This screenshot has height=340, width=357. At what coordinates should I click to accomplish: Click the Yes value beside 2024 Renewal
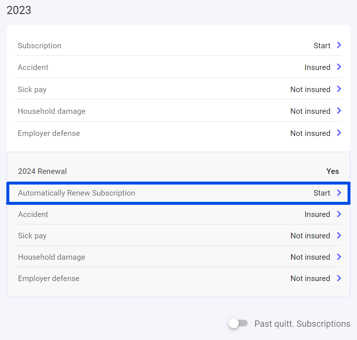click(x=332, y=171)
